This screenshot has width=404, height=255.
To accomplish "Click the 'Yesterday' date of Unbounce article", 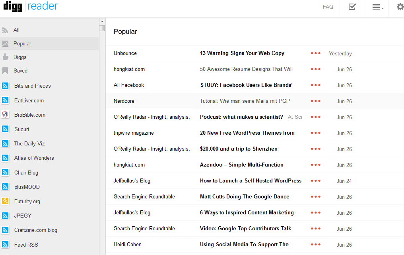I will 340,54.
